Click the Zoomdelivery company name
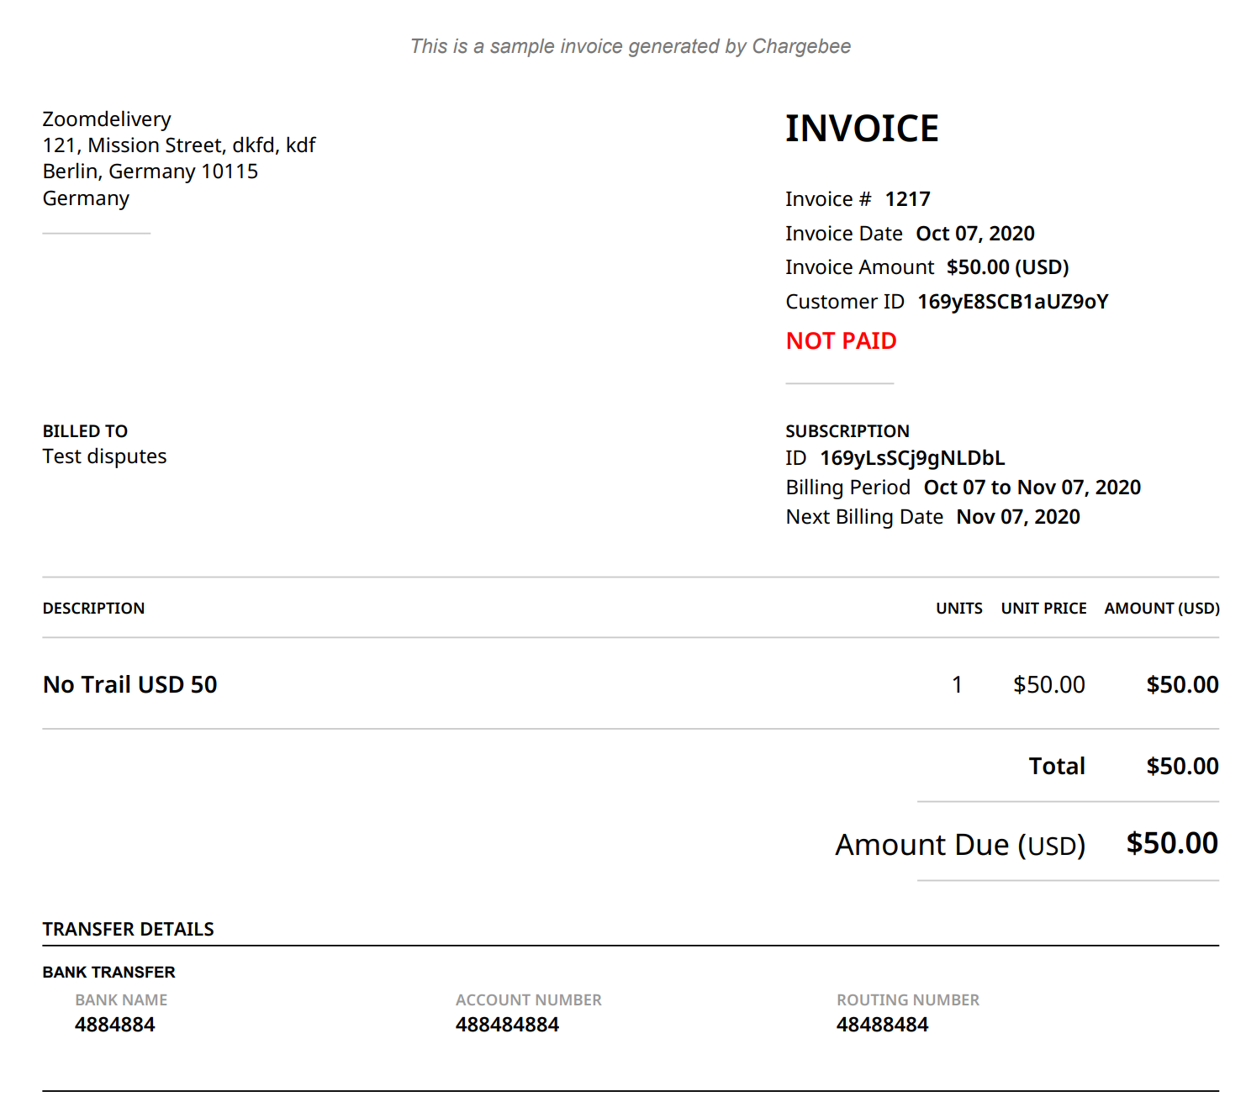Image resolution: width=1246 pixels, height=1118 pixels. pos(107,119)
